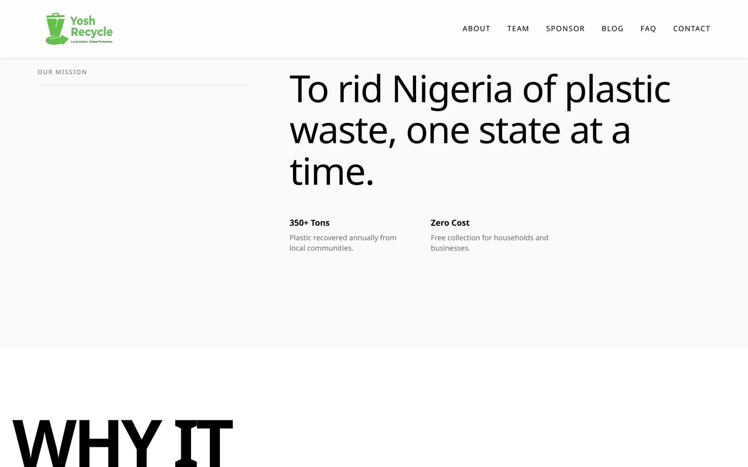Viewport: 748px width, 467px height.
Task: Open the FAQ nav link
Action: click(648, 29)
